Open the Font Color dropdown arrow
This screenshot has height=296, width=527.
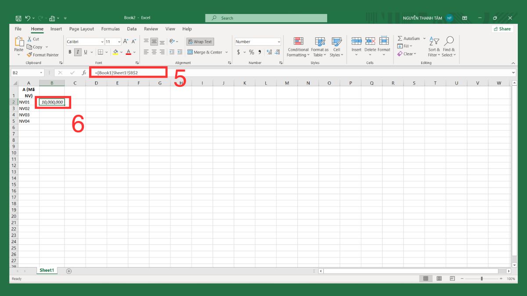(134, 52)
